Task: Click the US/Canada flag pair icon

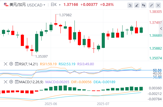Action: click(6, 5)
